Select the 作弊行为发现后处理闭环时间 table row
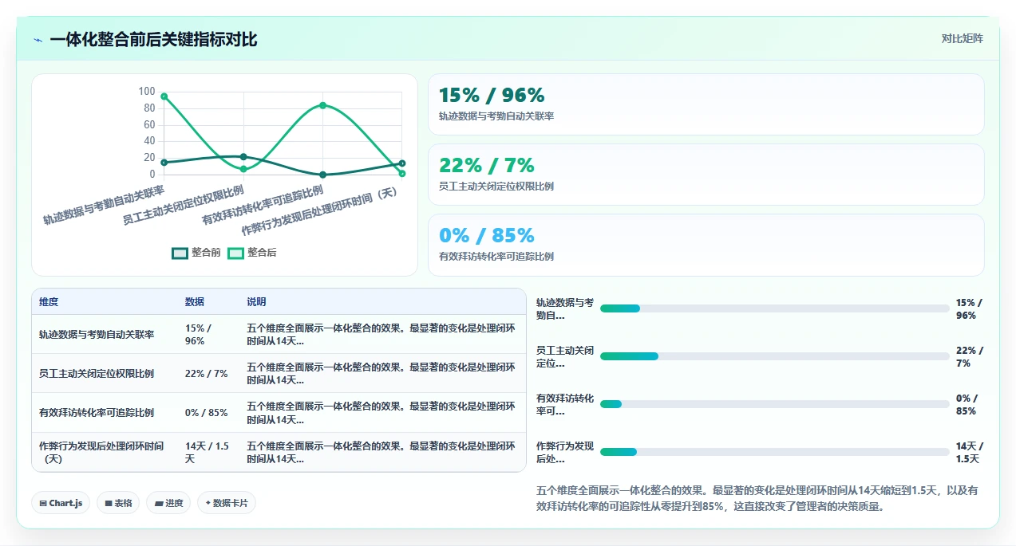 (x=279, y=453)
